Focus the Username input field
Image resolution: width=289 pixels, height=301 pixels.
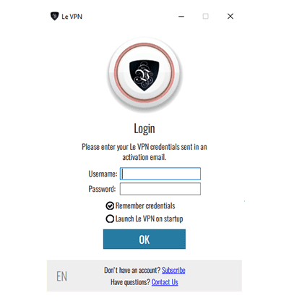(x=160, y=174)
